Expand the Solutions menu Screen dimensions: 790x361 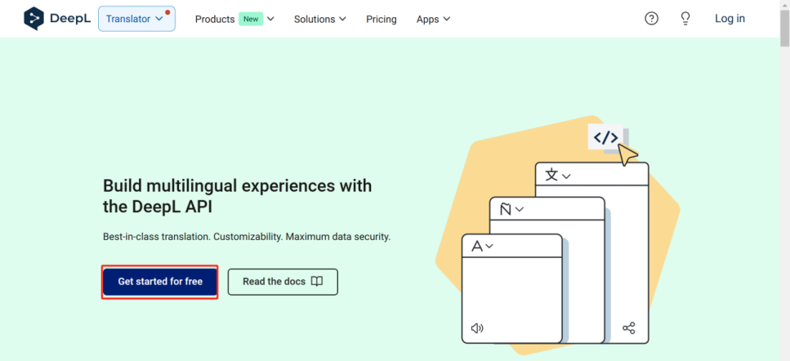click(x=320, y=19)
